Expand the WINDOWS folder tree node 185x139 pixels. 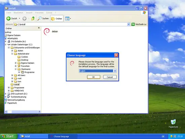(x=9, y=91)
